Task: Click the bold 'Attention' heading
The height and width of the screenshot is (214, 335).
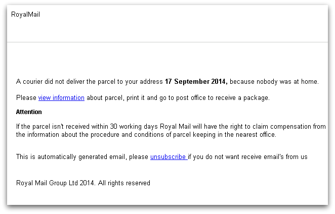Action: click(29, 112)
